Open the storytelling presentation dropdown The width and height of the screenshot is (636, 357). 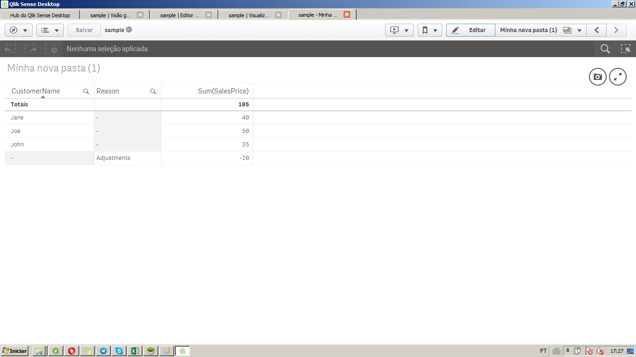pyautogui.click(x=399, y=30)
